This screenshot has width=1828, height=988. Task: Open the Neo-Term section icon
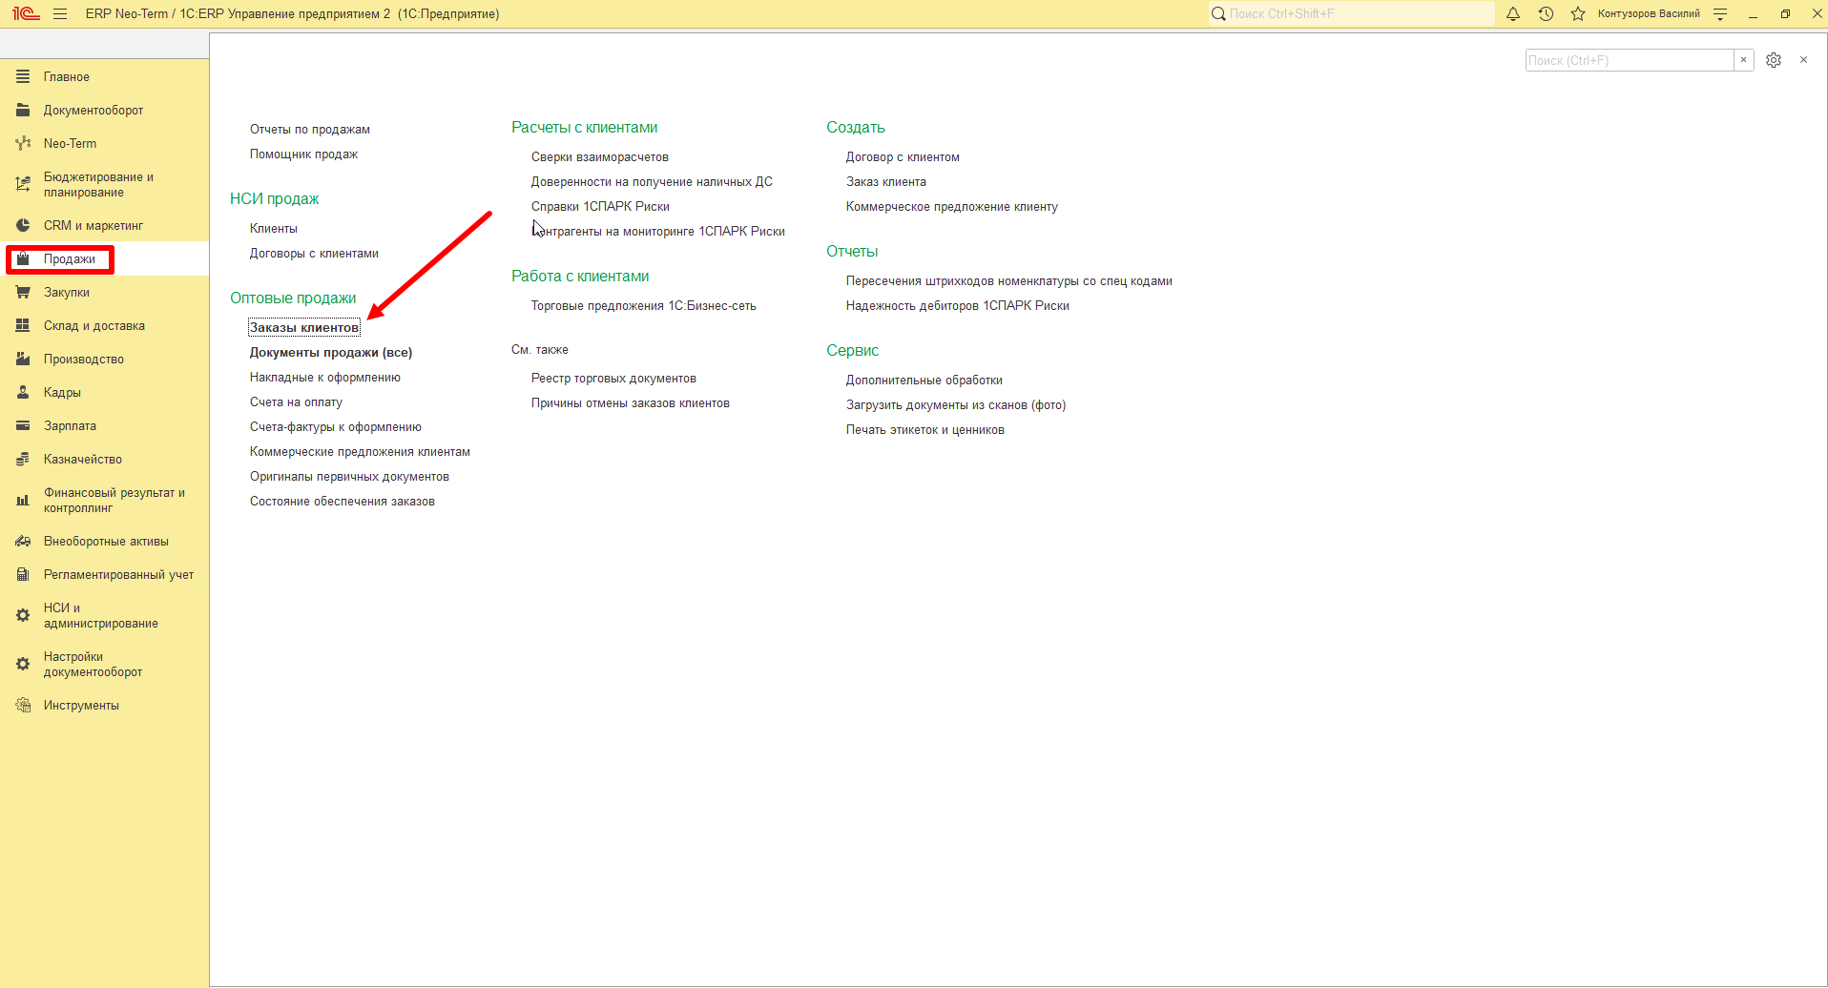pos(23,144)
